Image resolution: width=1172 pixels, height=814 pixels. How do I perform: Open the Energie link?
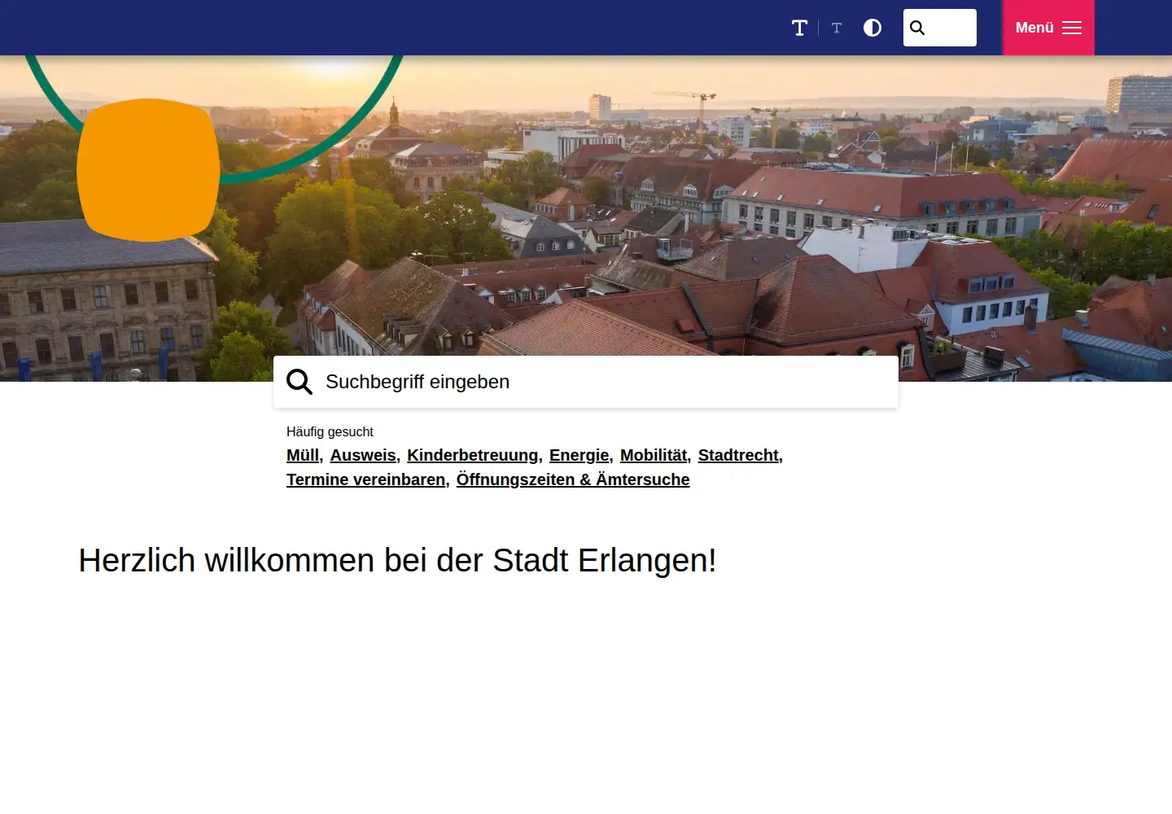click(579, 455)
